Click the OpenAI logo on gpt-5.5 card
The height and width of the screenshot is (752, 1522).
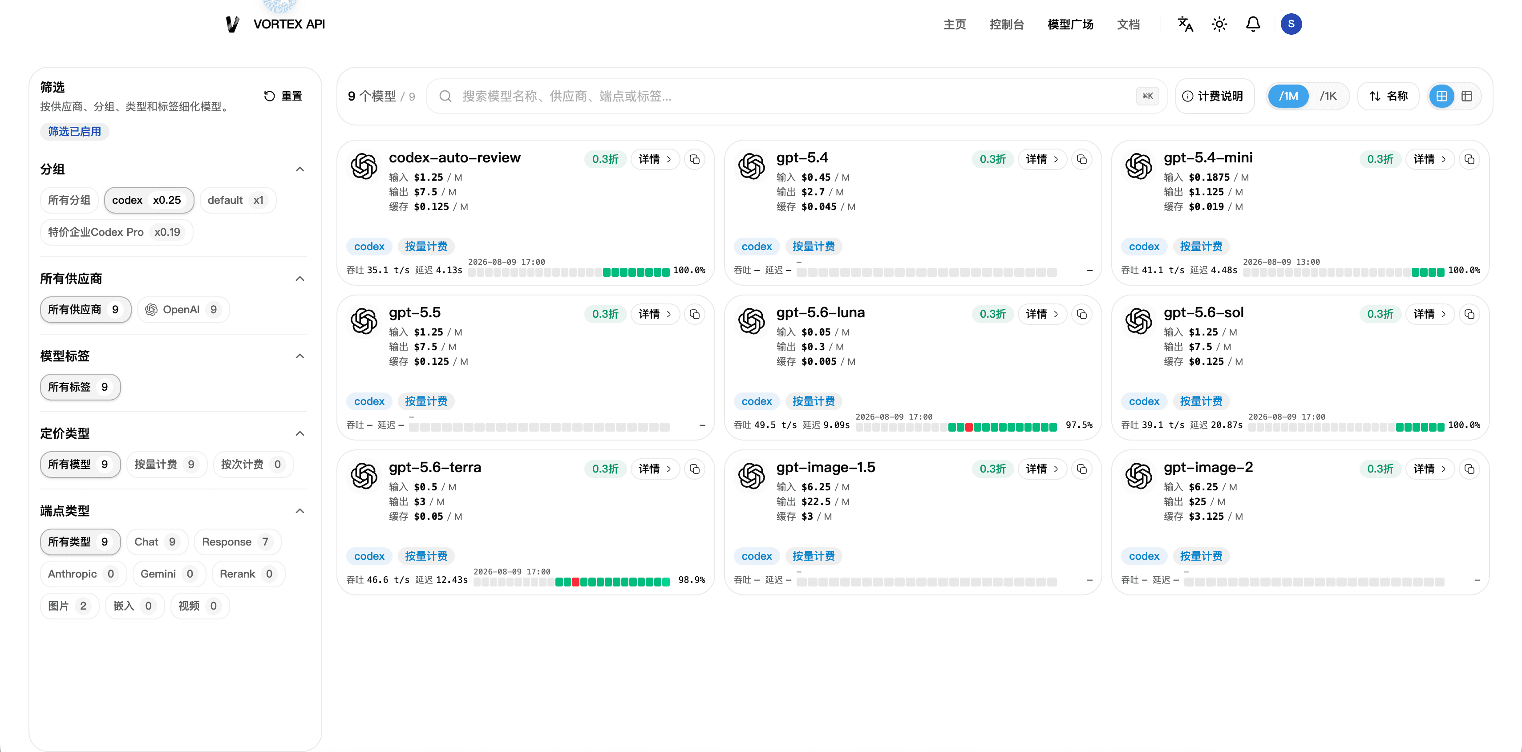pyautogui.click(x=364, y=321)
